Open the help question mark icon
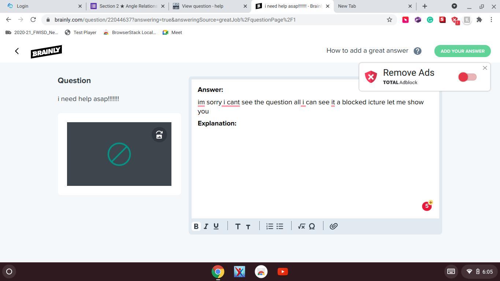This screenshot has width=500, height=281. [x=418, y=51]
